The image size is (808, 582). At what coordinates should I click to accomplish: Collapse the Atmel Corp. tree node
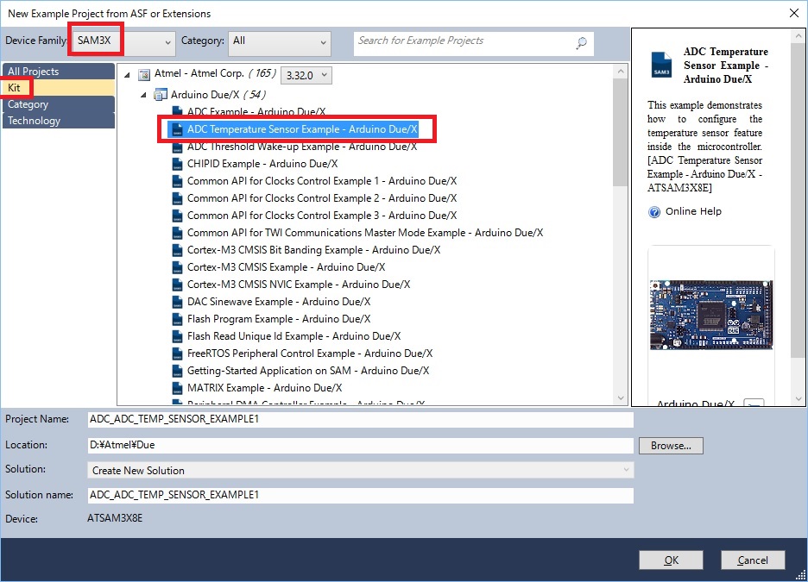tap(127, 75)
